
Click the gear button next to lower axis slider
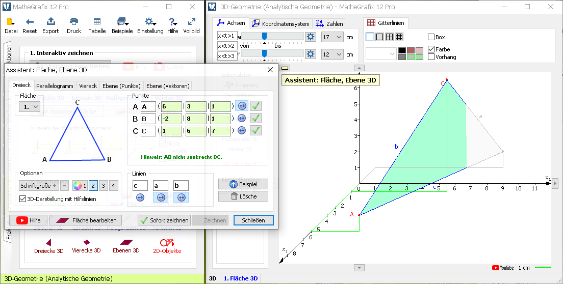310,54
